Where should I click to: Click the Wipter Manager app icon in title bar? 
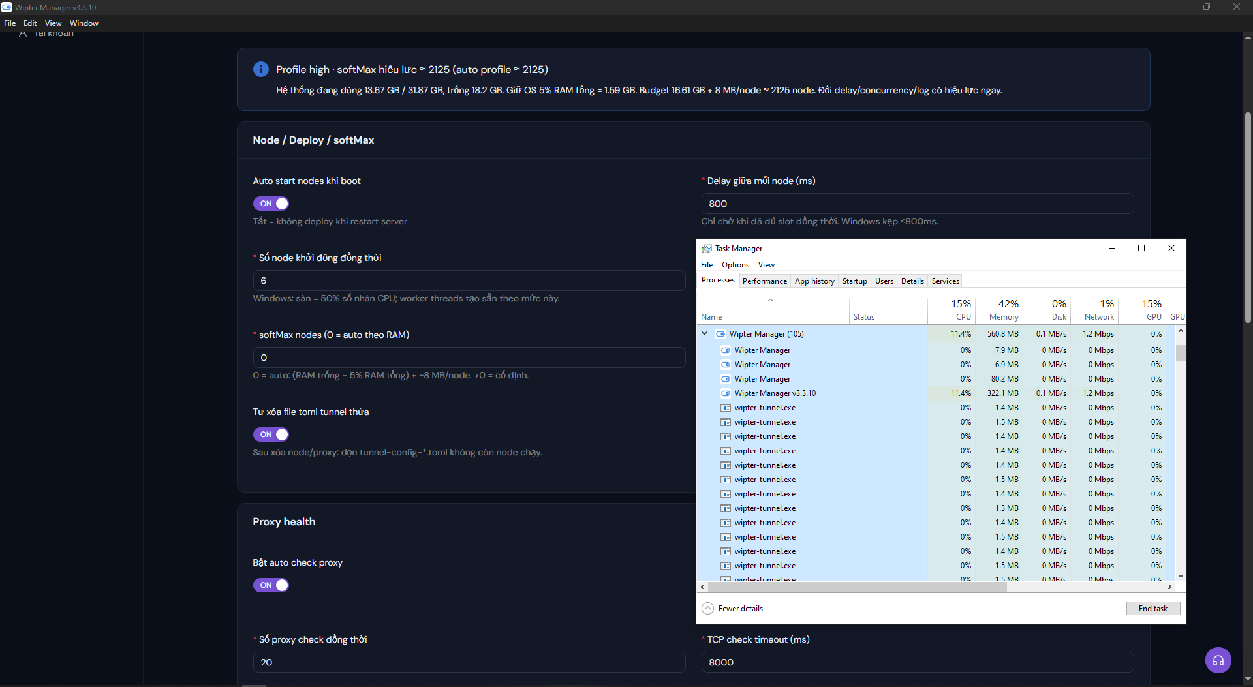point(7,7)
